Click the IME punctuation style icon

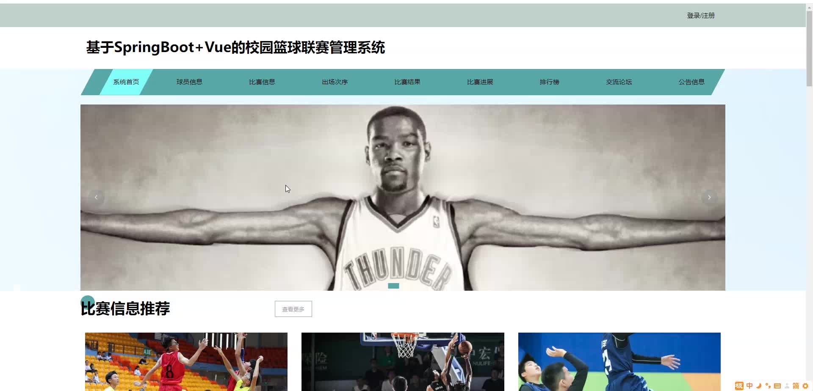(x=769, y=385)
